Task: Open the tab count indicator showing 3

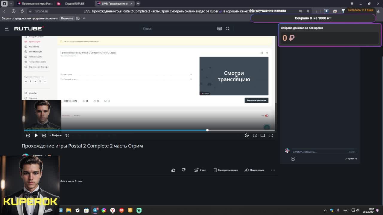Action: (4, 4)
